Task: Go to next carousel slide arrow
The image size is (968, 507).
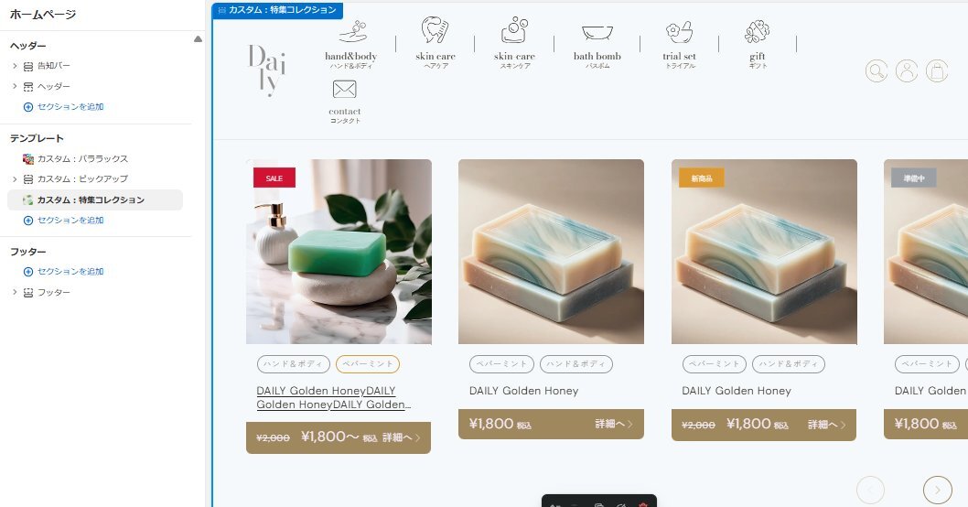Action: (937, 490)
